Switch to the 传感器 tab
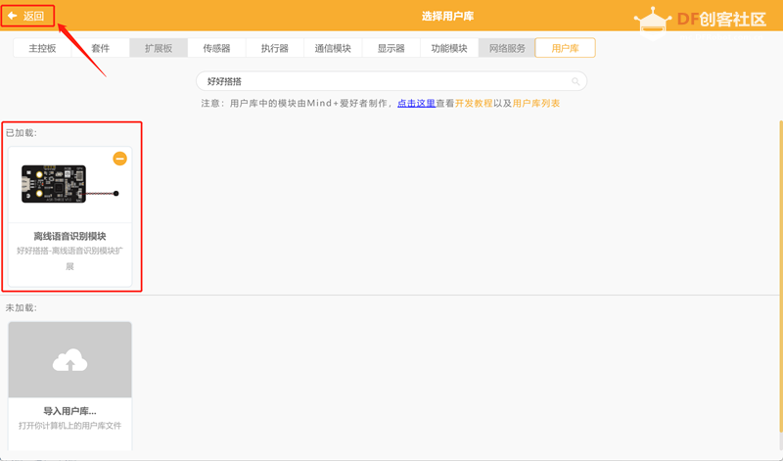This screenshot has width=783, height=461. click(x=216, y=48)
